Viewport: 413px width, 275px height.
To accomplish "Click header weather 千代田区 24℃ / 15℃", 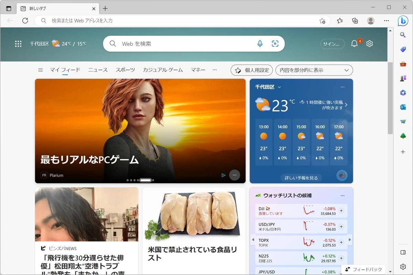I will (x=58, y=44).
